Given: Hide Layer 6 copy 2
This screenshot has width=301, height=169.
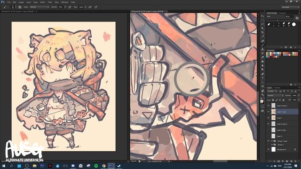Looking at the screenshot, I should click(269, 124).
